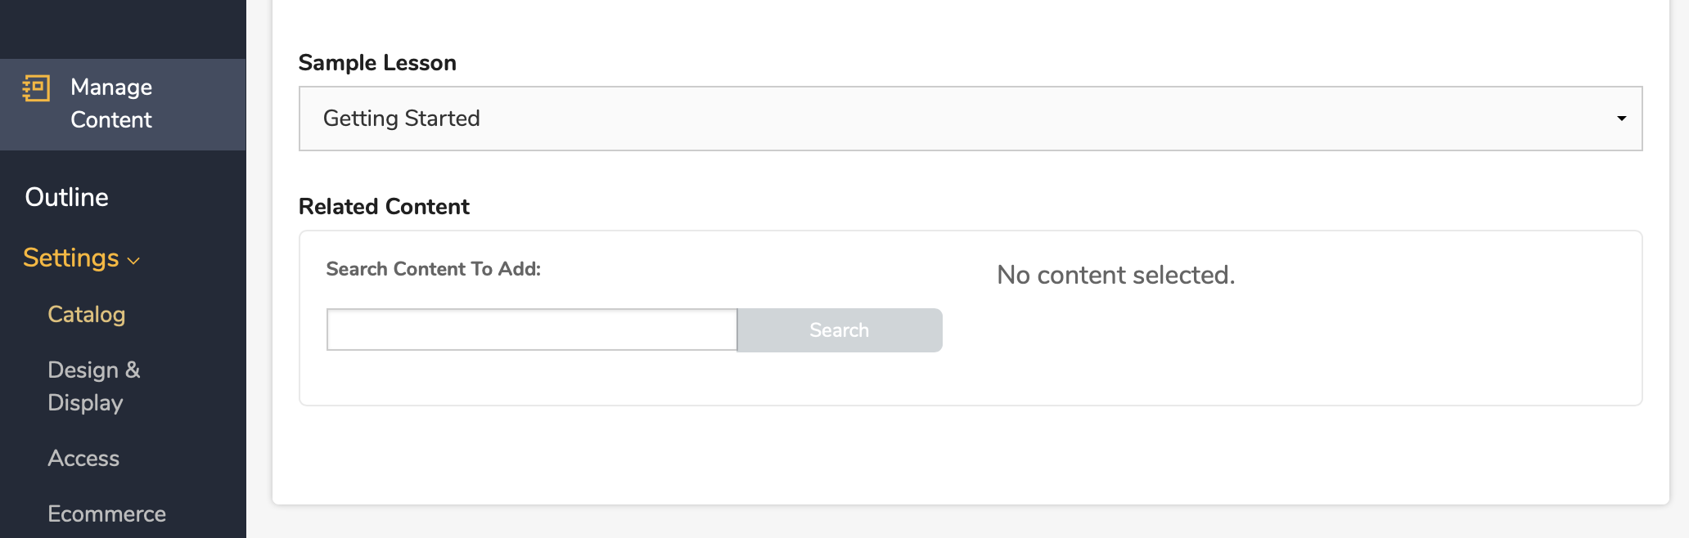Viewport: 1689px width, 538px height.
Task: Open Design & Display settings
Action: click(x=93, y=386)
